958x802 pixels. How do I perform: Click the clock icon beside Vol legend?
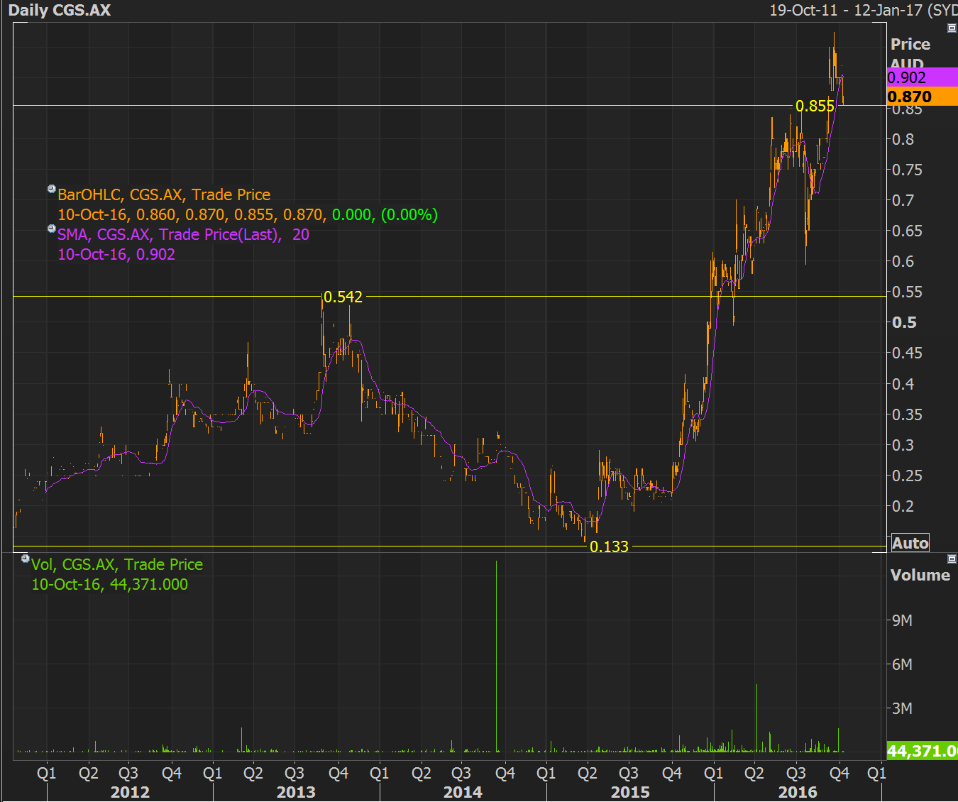pyautogui.click(x=26, y=559)
